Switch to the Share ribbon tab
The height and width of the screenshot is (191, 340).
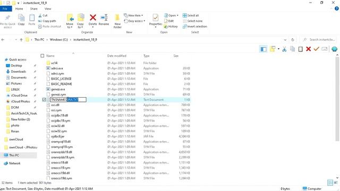tap(33, 8)
